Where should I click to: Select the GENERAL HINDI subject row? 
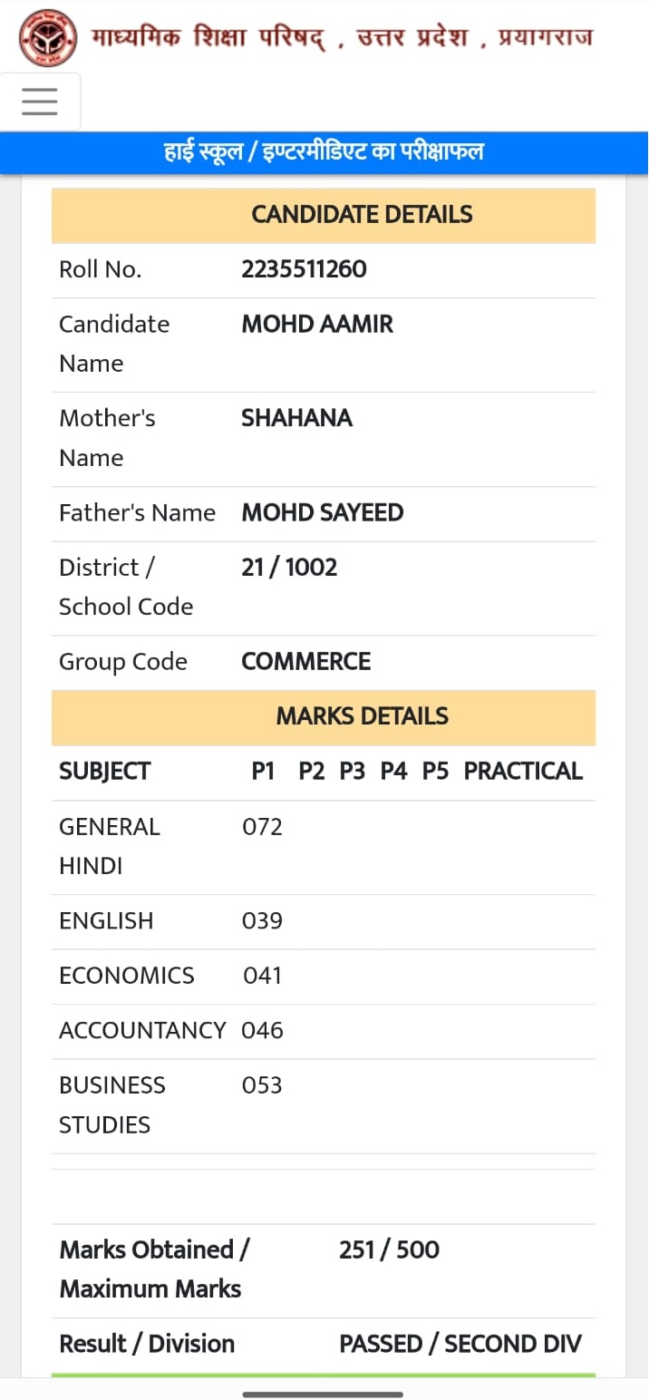click(324, 847)
